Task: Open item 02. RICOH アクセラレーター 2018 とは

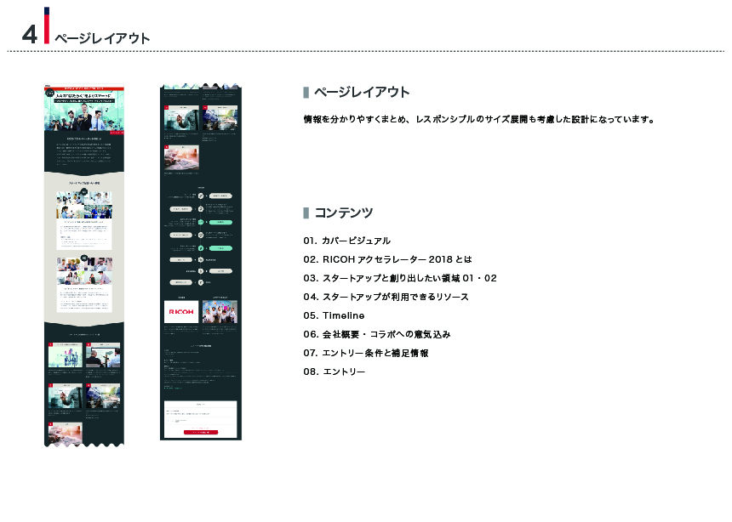Action: click(386, 259)
